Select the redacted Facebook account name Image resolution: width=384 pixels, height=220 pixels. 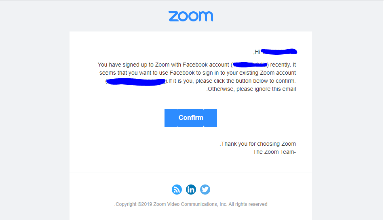click(x=250, y=65)
